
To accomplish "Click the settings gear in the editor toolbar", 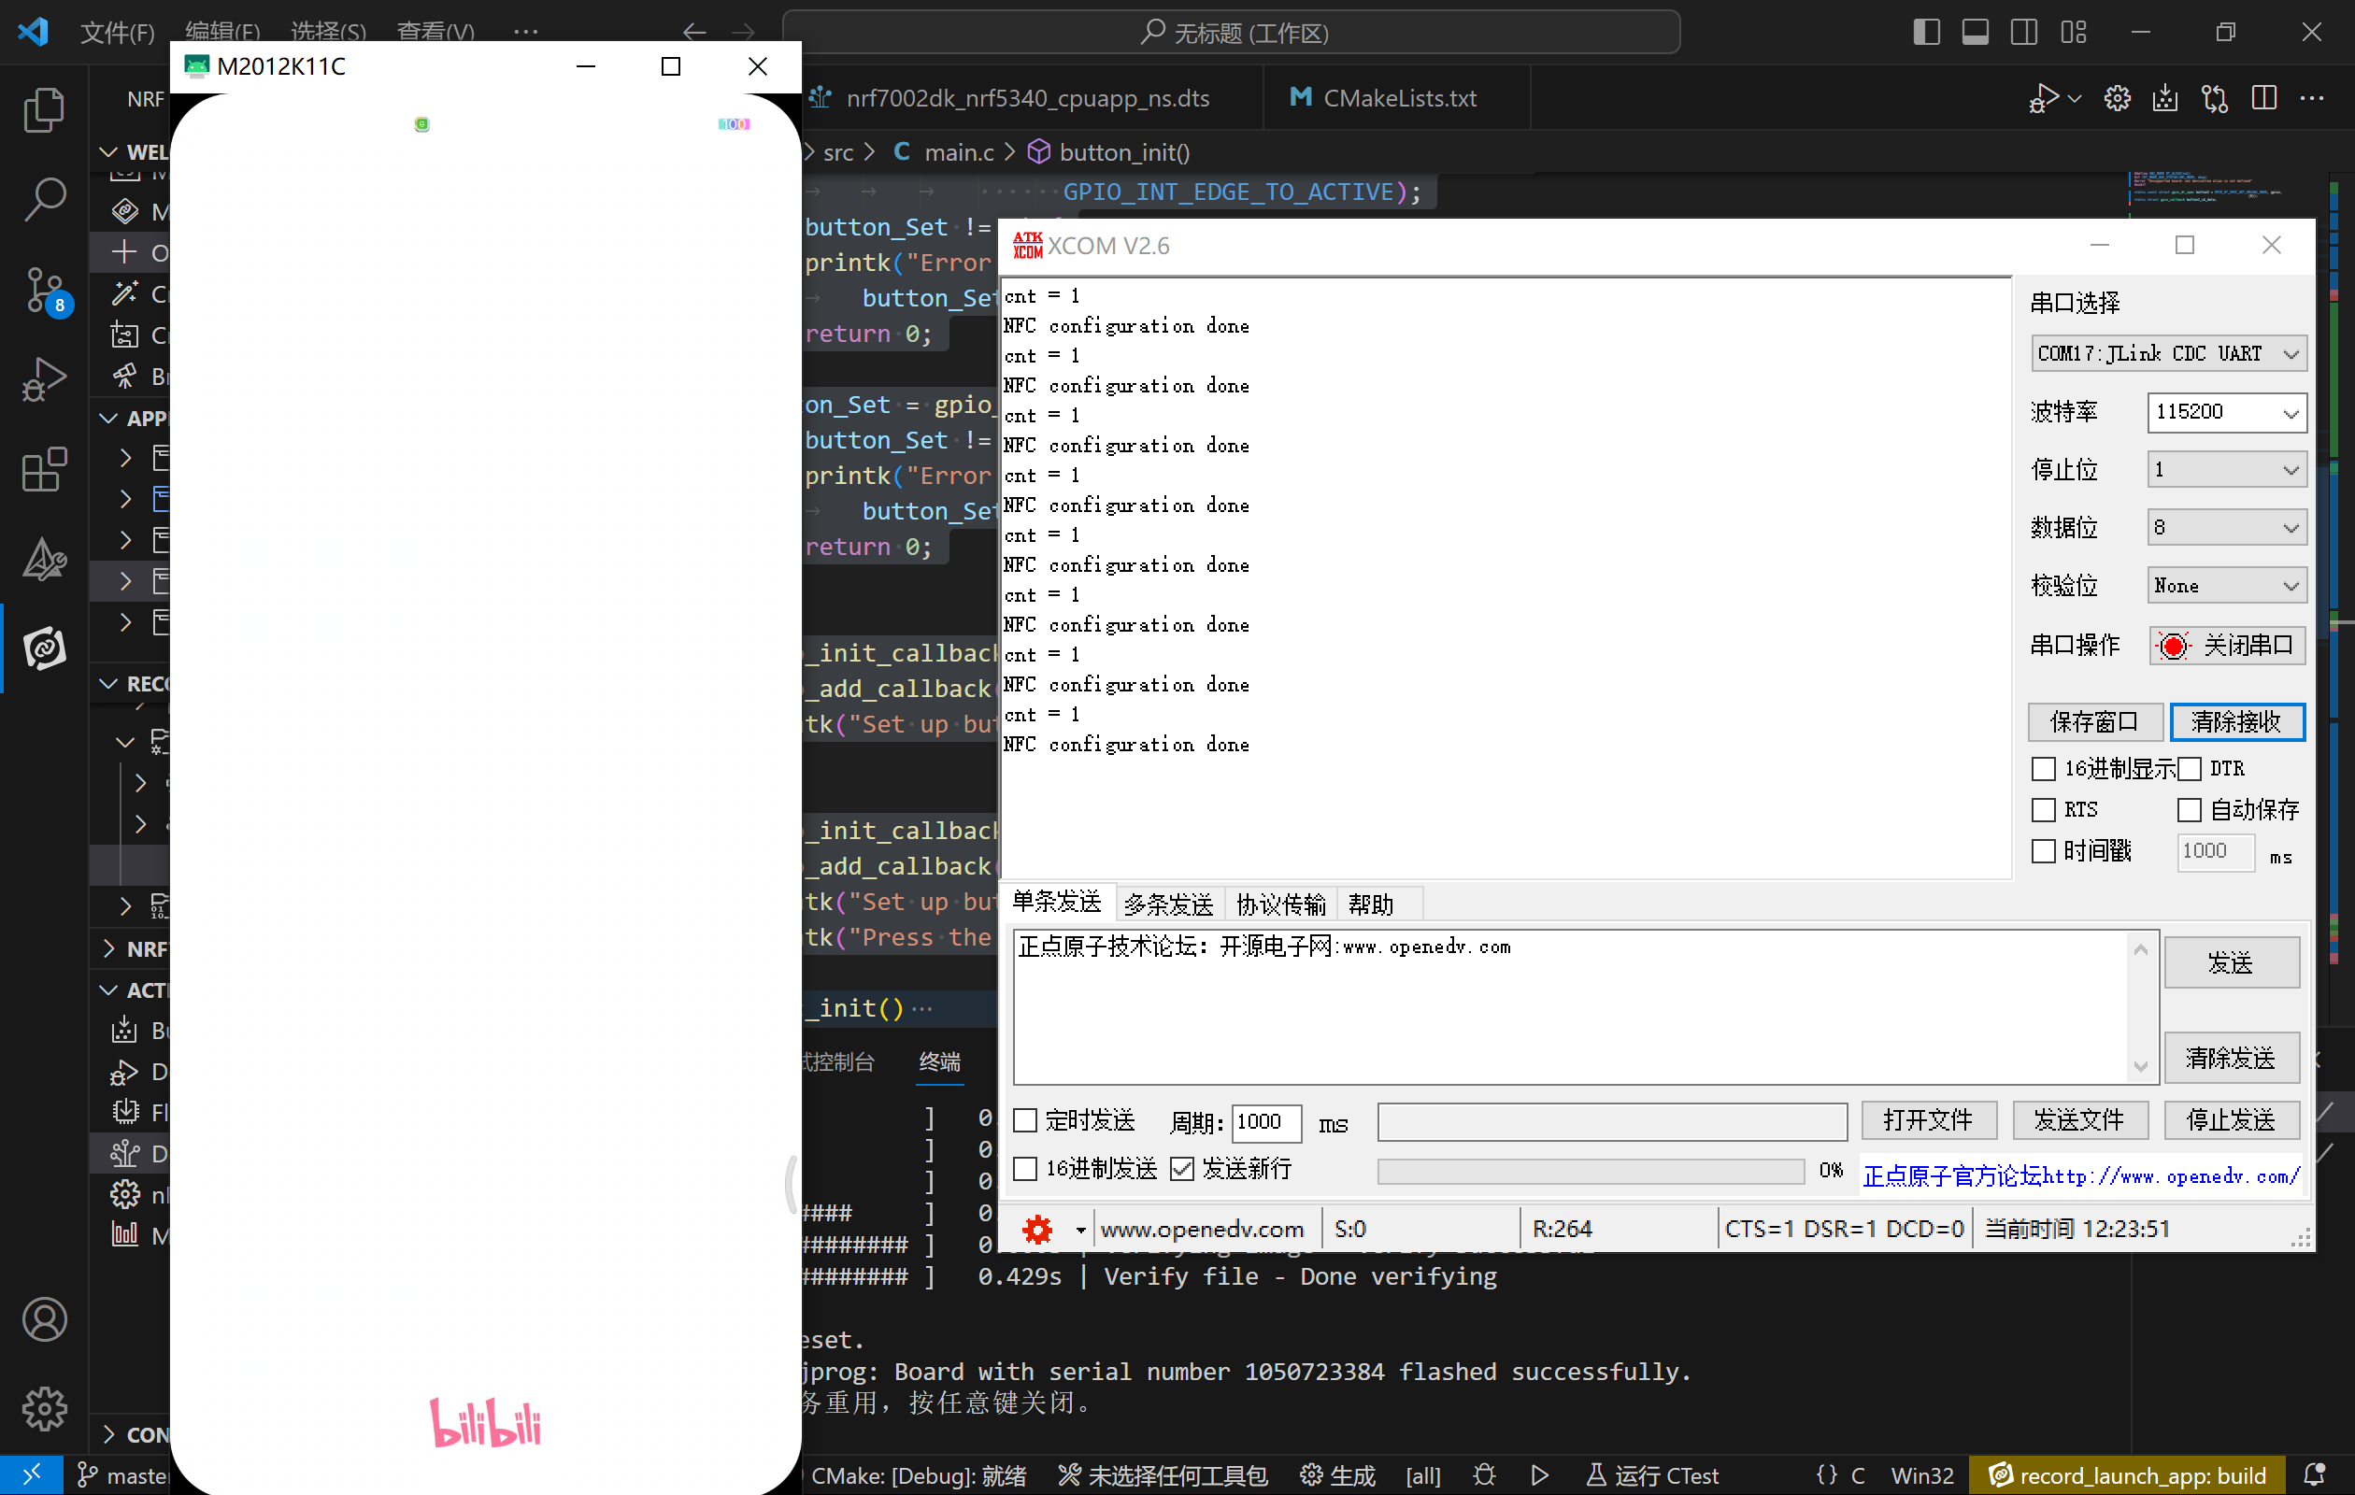I will coord(2118,98).
